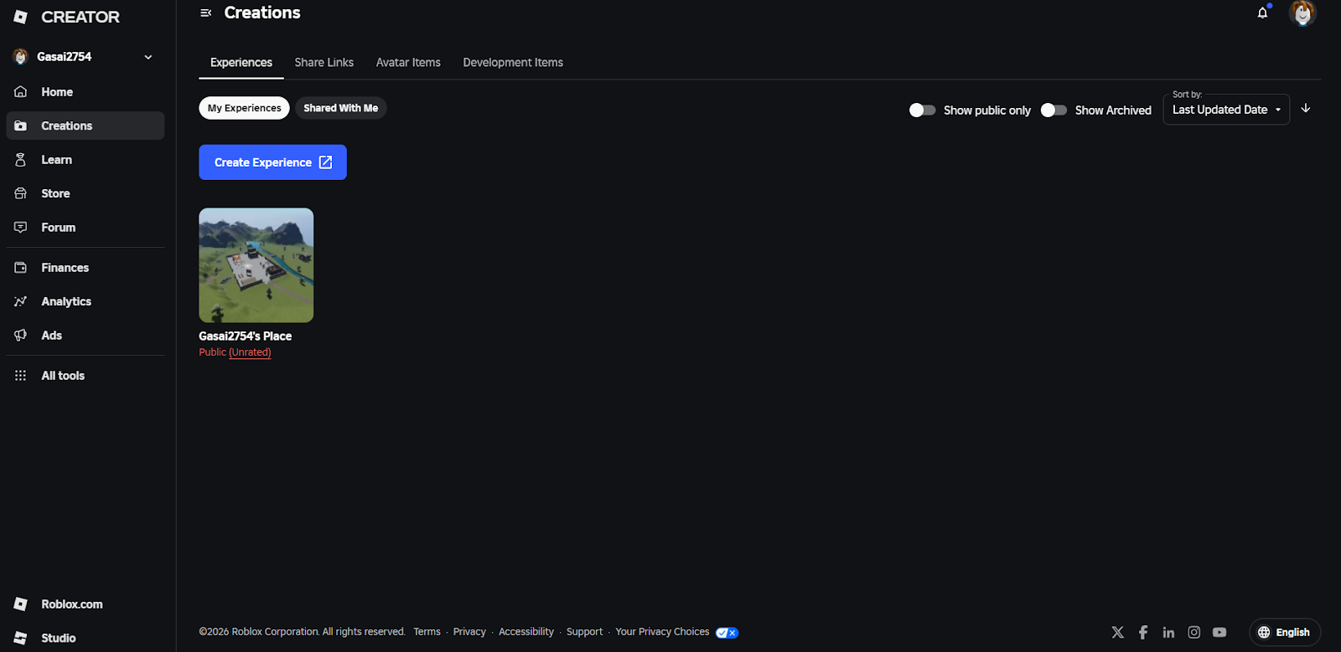Toggle Show public only switch

(x=922, y=110)
